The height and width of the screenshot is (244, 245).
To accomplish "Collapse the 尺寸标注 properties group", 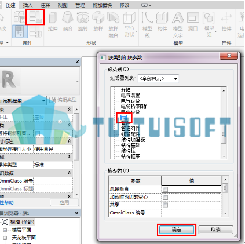I will pos(70,141).
